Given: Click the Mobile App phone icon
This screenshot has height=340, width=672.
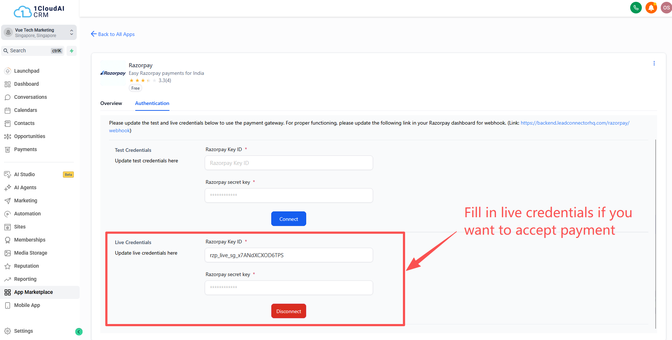Looking at the screenshot, I should [8, 305].
